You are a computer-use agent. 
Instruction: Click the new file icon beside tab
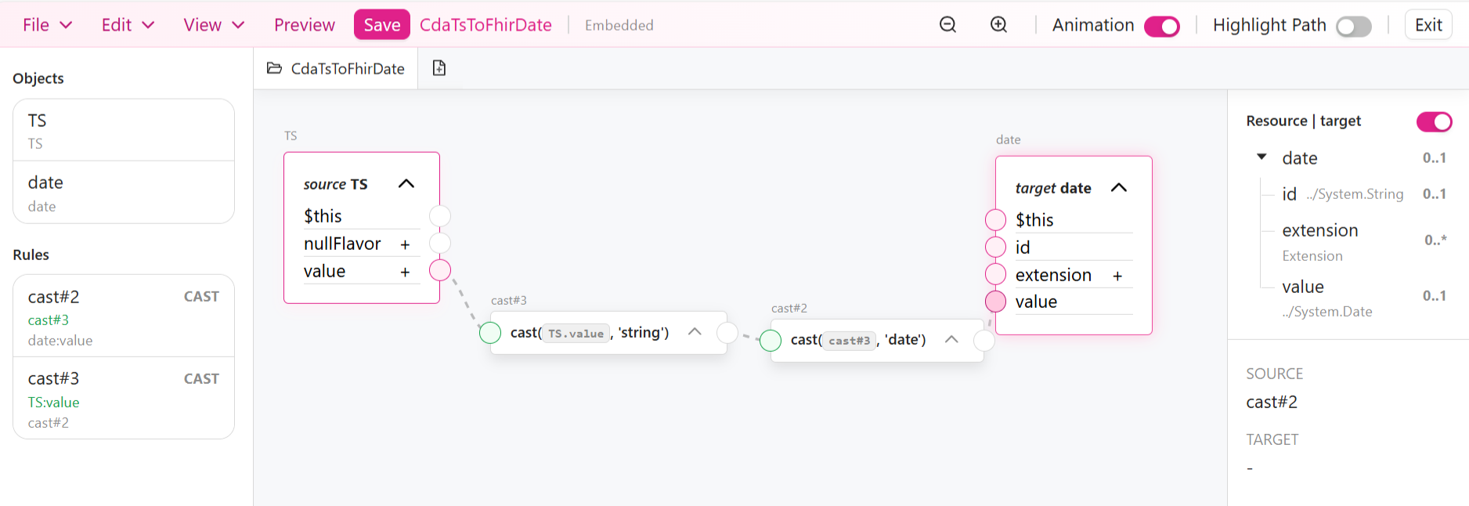coord(439,68)
